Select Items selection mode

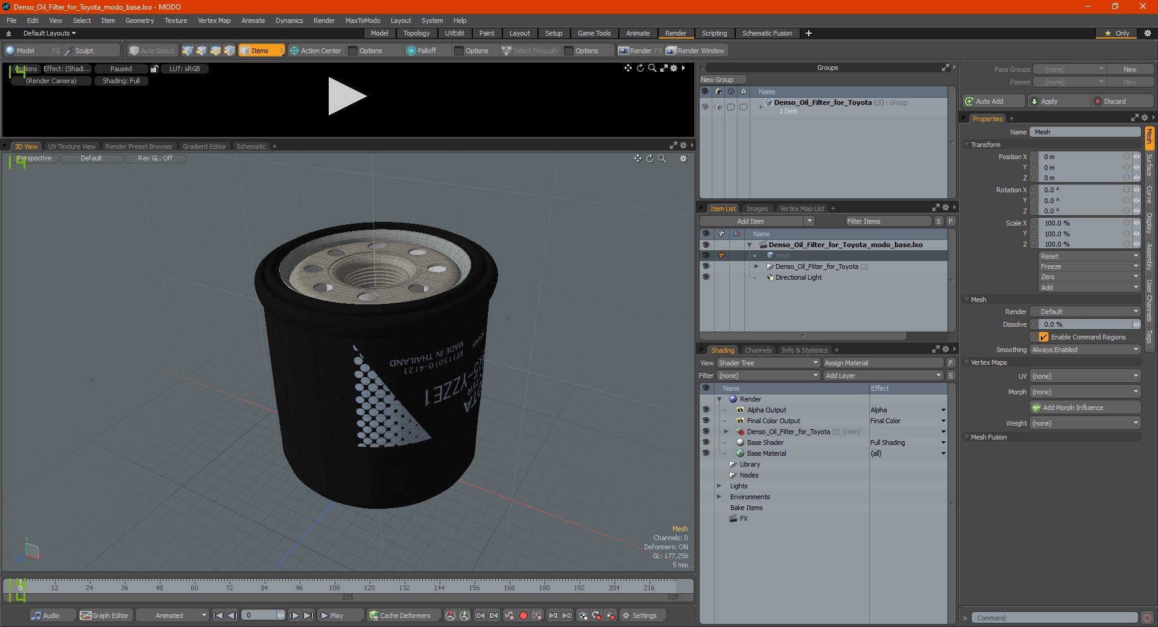tap(261, 51)
